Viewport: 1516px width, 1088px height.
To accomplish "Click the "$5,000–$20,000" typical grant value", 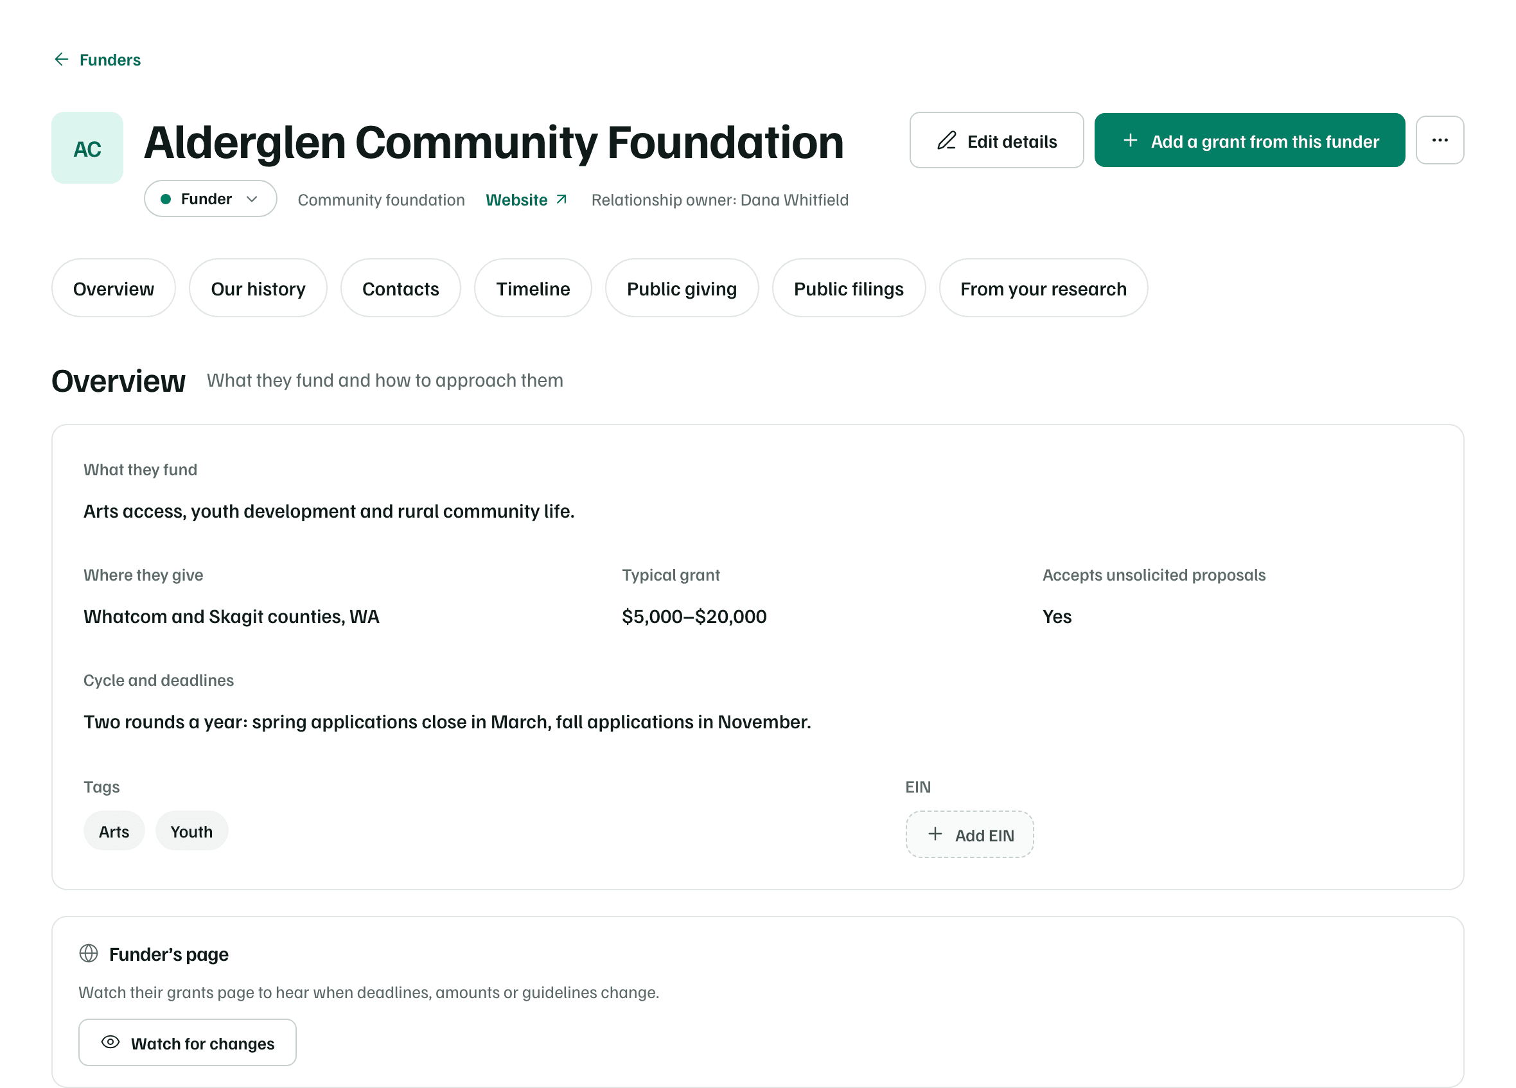I will click(x=694, y=616).
